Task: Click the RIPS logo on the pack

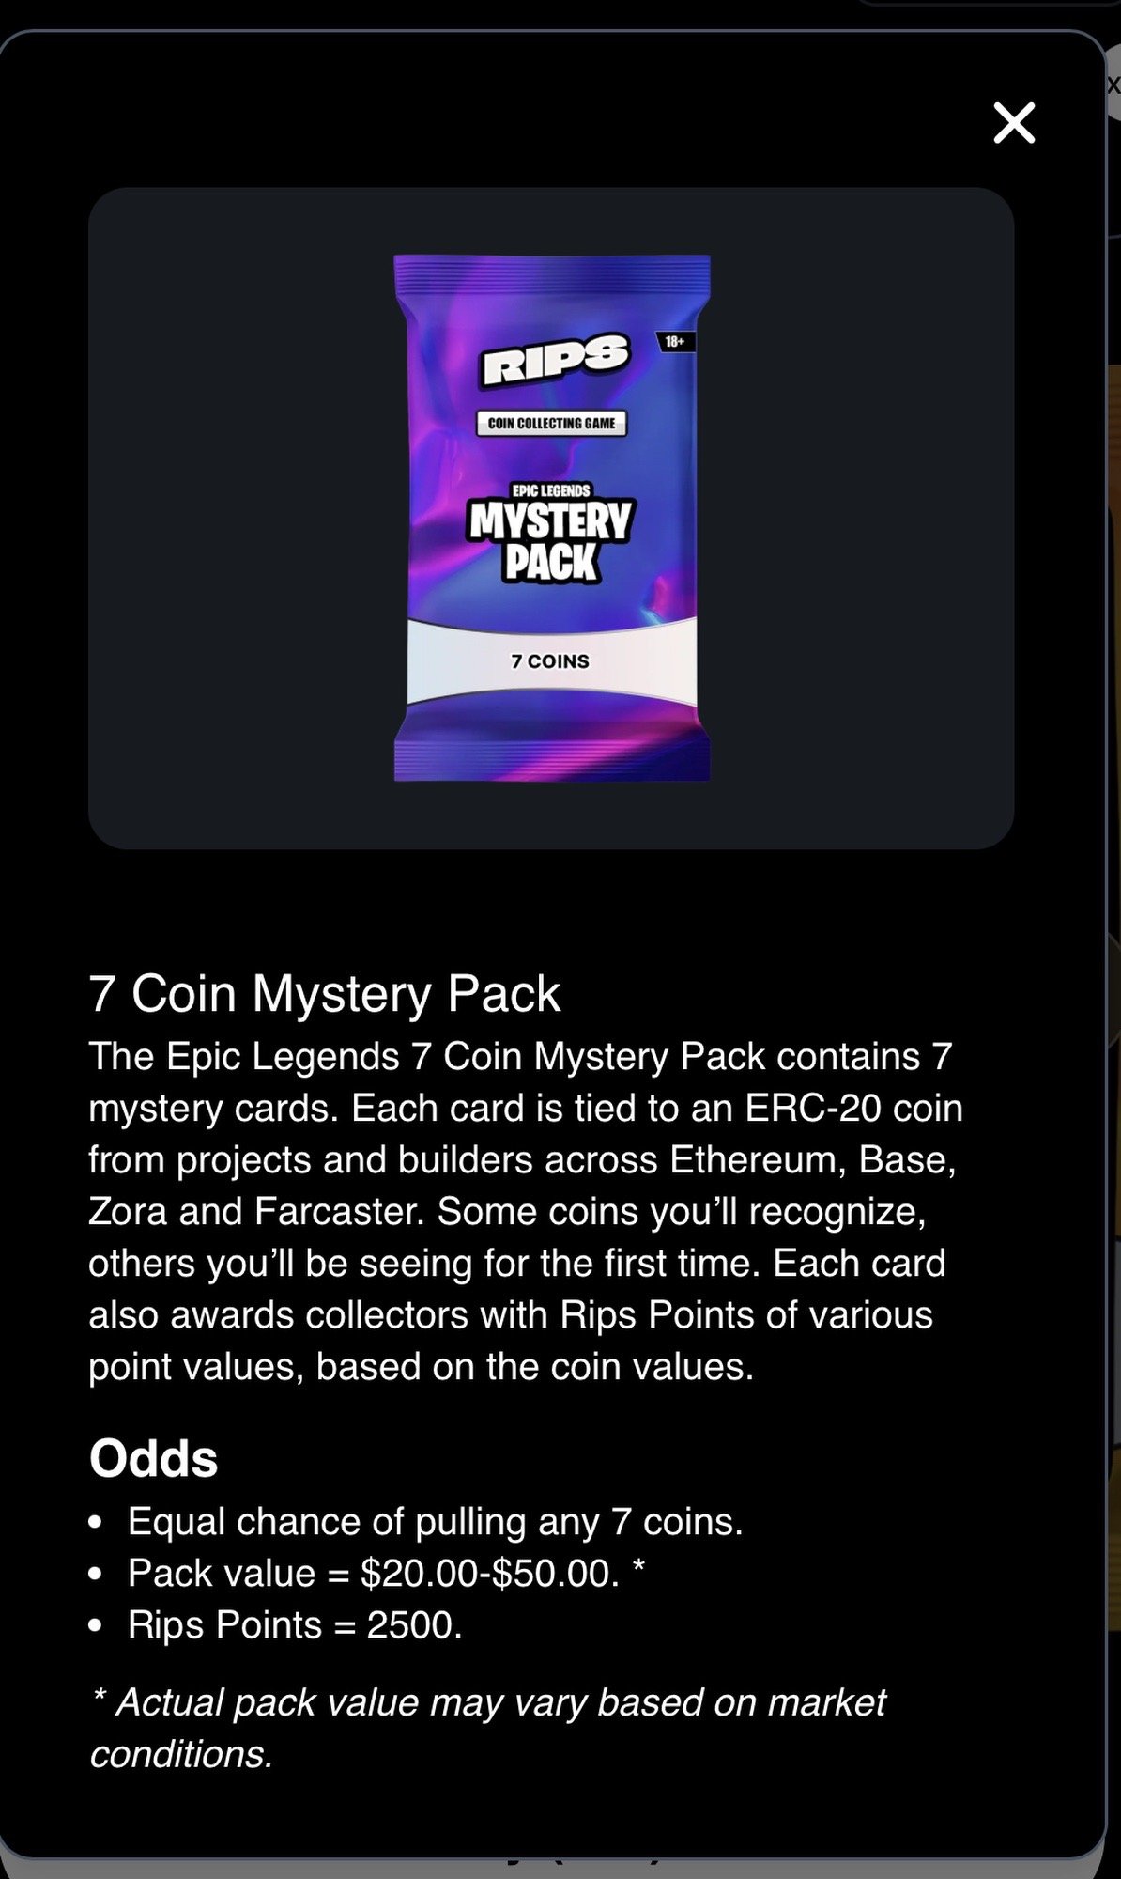Action: pyautogui.click(x=555, y=360)
